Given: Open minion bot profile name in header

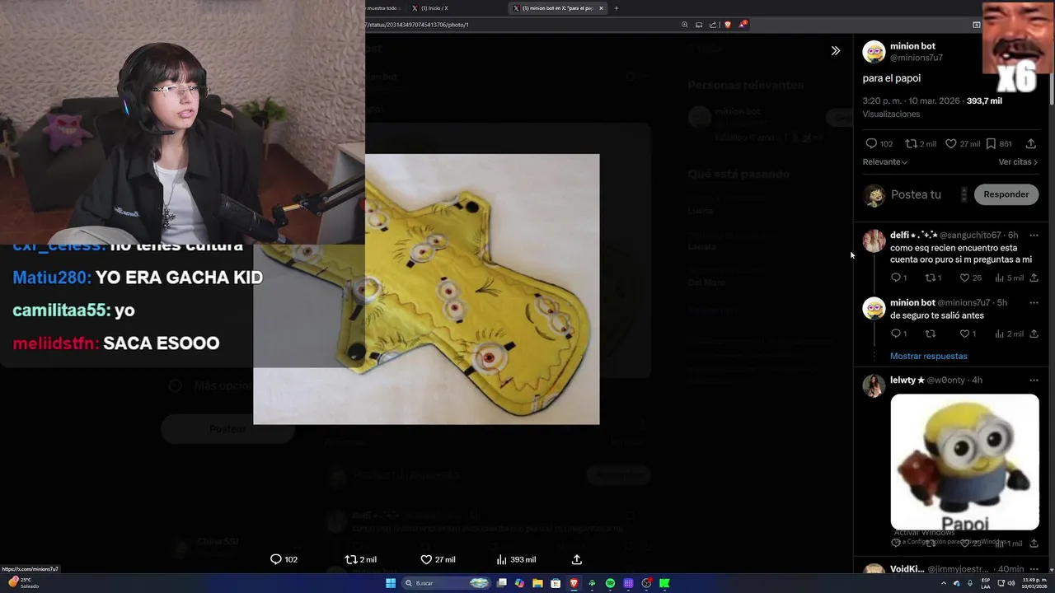Looking at the screenshot, I should point(912,46).
